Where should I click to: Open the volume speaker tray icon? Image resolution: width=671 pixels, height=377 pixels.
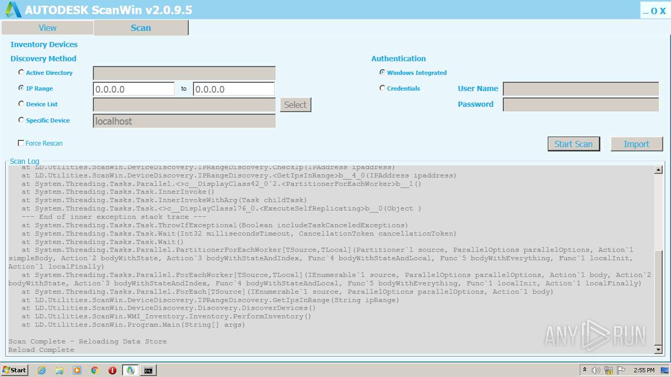coord(596,370)
